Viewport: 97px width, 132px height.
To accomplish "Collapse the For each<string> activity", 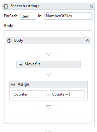I will [x=91, y=6].
